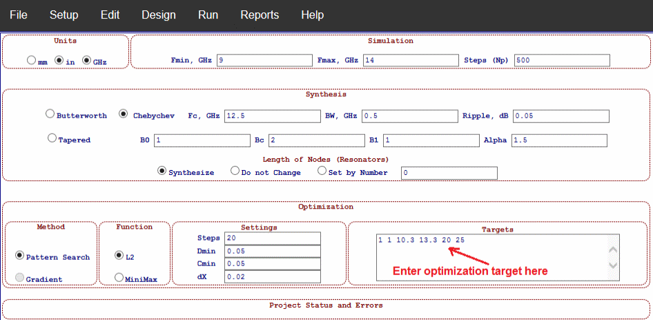Select the mm units radio button
This screenshot has width=653, height=320.
(x=32, y=61)
